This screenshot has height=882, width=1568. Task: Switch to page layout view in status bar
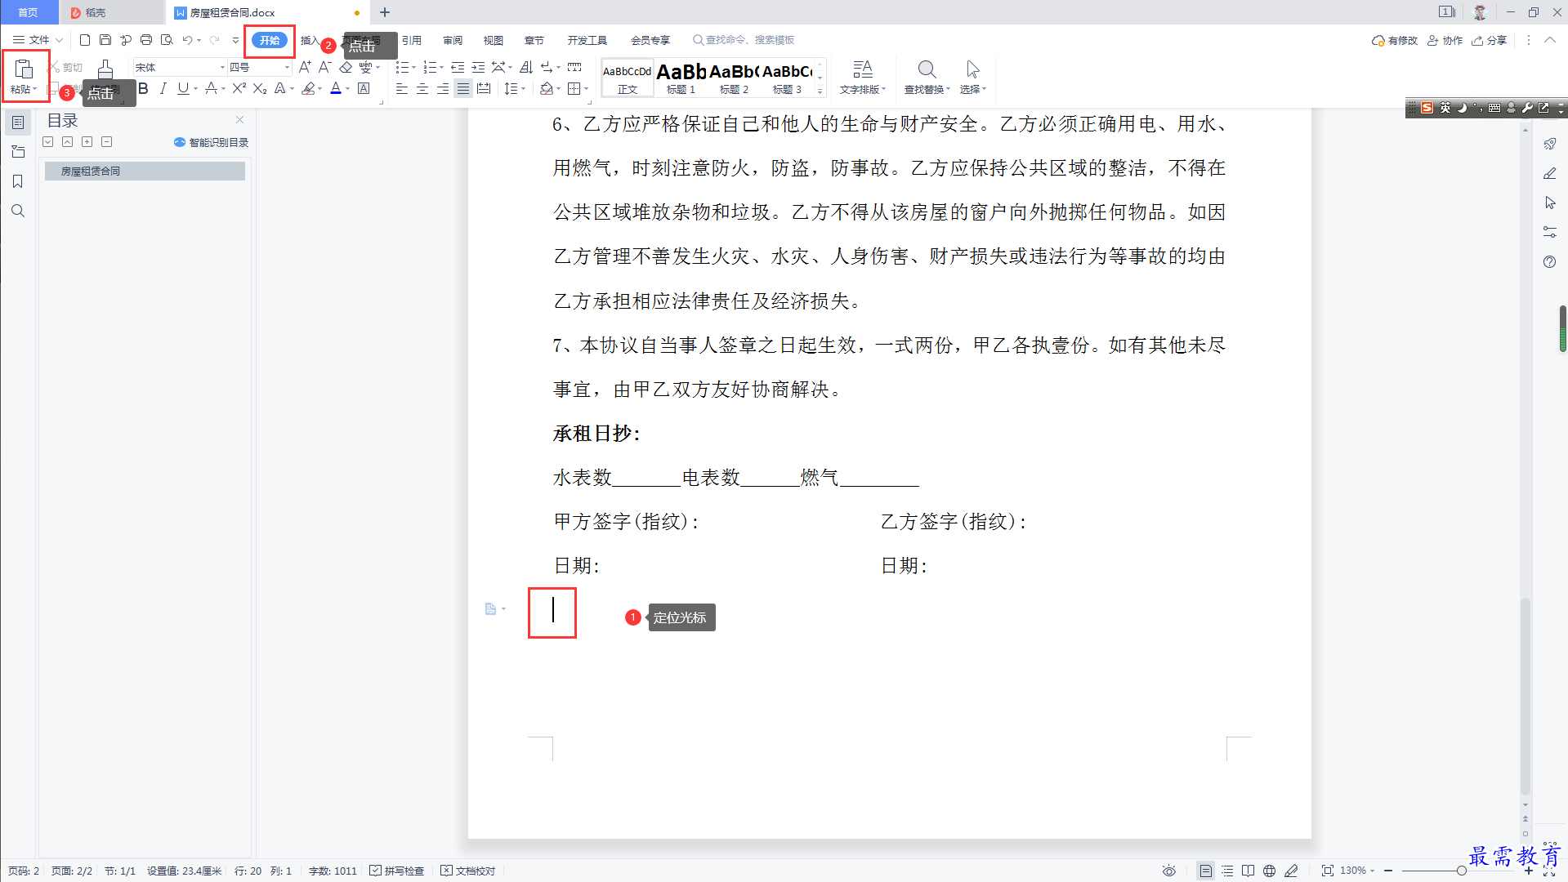1205,871
